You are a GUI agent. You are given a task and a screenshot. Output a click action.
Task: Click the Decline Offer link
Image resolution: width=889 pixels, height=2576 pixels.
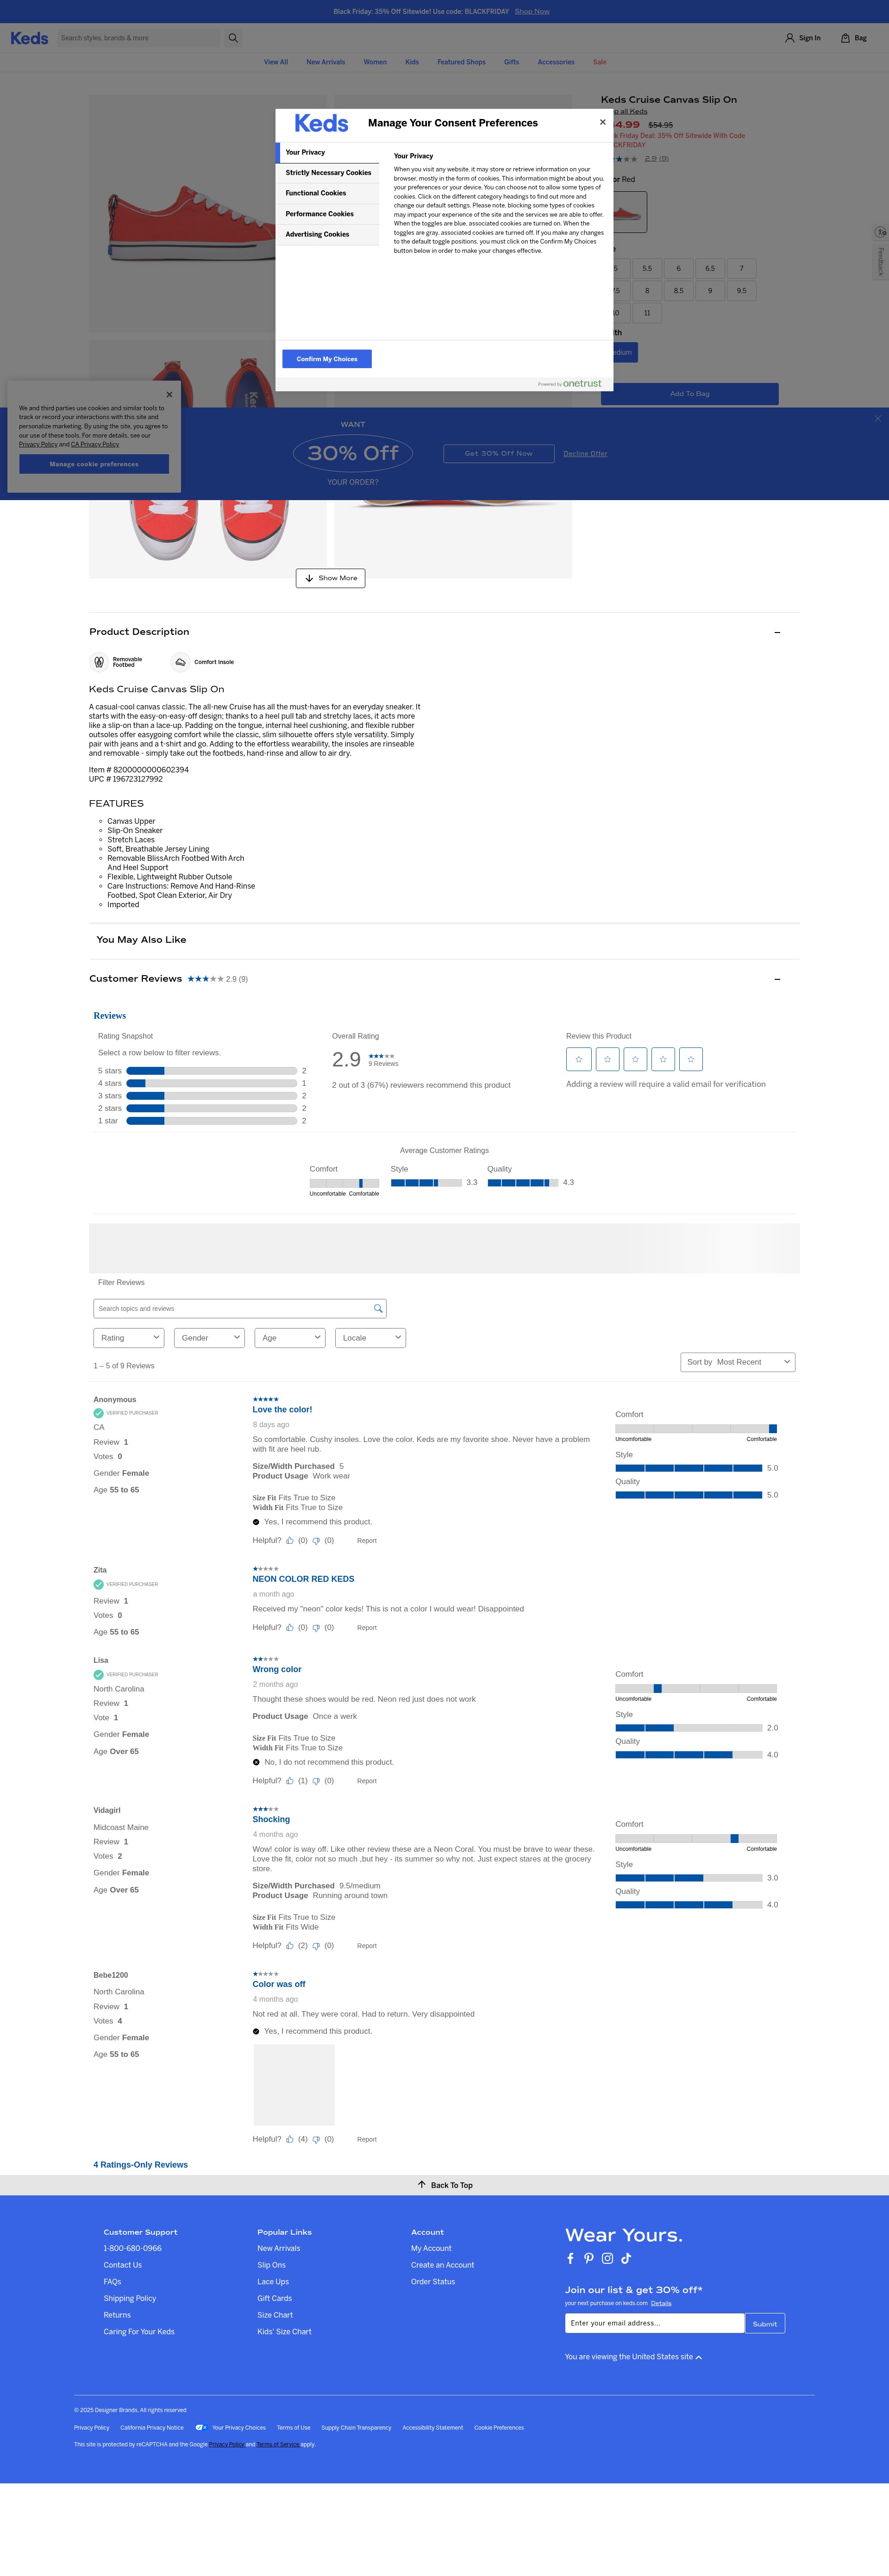click(x=585, y=454)
